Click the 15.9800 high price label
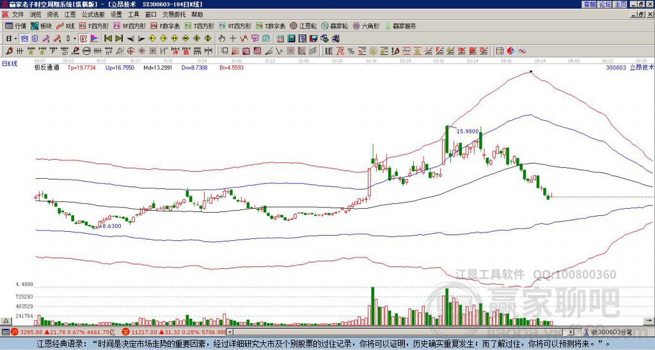The width and height of the screenshot is (655, 350). 468,131
